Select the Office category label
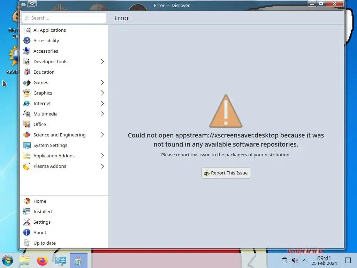The image size is (357, 268). pyautogui.click(x=40, y=125)
